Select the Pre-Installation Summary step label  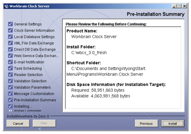[x=35, y=100]
